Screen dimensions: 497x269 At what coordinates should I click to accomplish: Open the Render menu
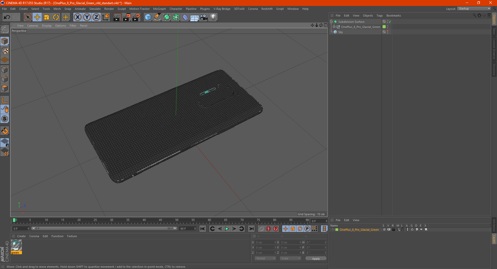pos(109,9)
